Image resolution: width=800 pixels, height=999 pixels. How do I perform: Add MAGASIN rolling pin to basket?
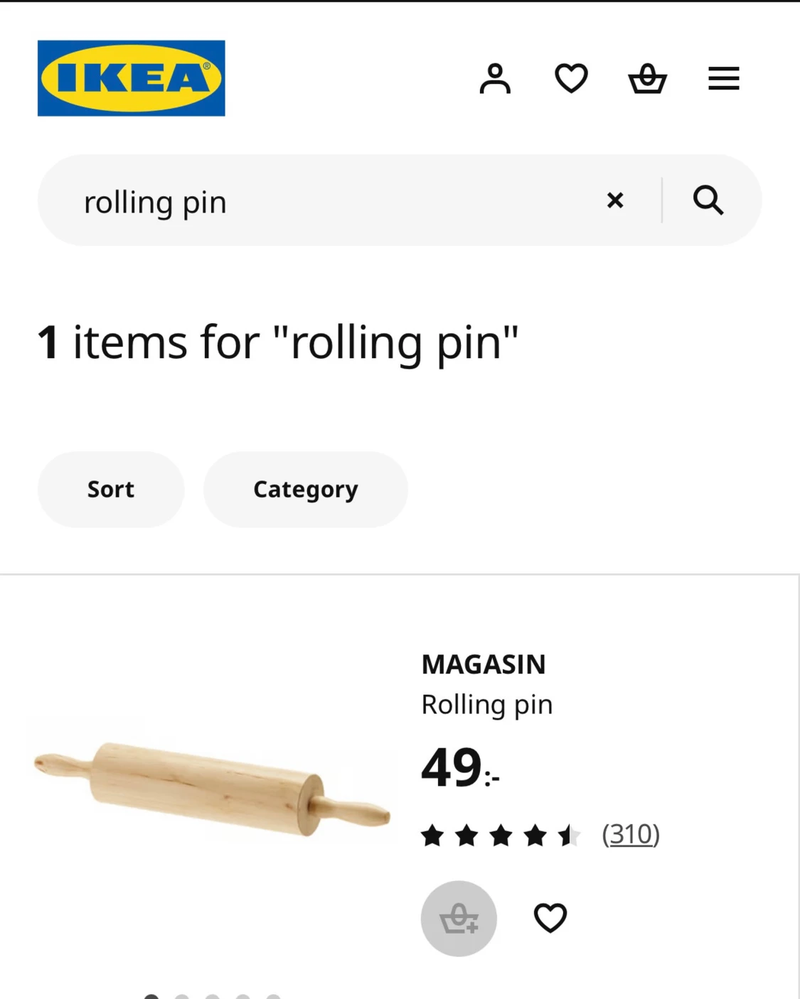tap(459, 919)
